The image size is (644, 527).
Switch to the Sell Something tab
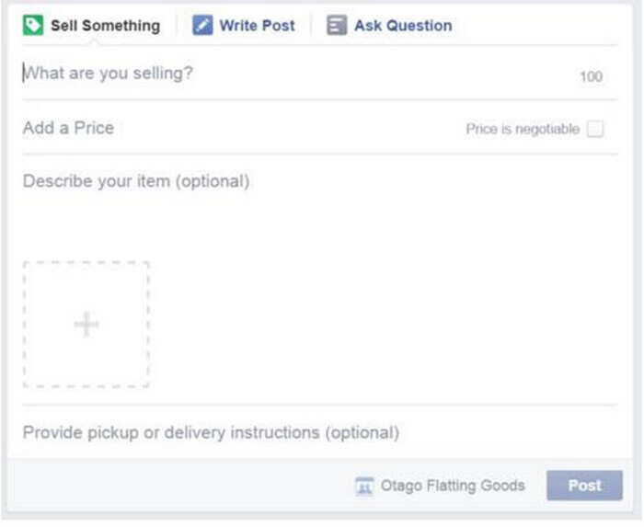click(x=91, y=26)
